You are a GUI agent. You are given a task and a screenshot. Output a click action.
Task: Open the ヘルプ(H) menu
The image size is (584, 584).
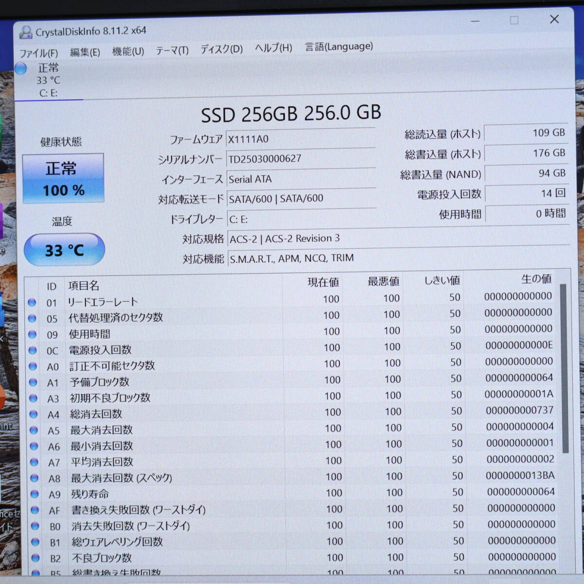pyautogui.click(x=274, y=48)
